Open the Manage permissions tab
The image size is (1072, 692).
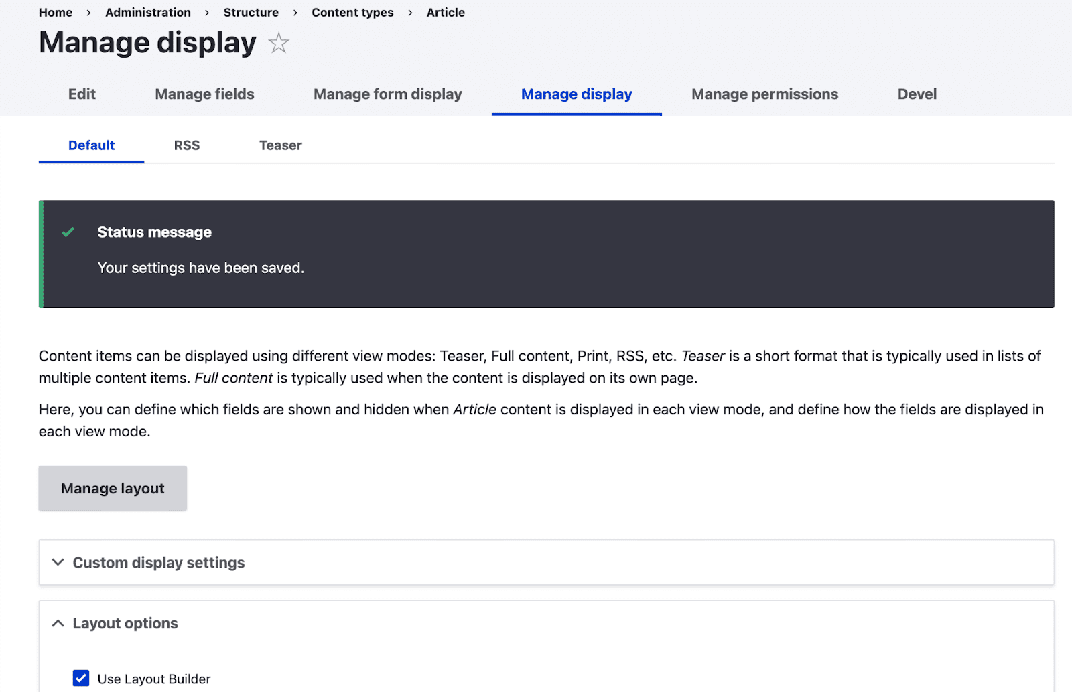764,94
